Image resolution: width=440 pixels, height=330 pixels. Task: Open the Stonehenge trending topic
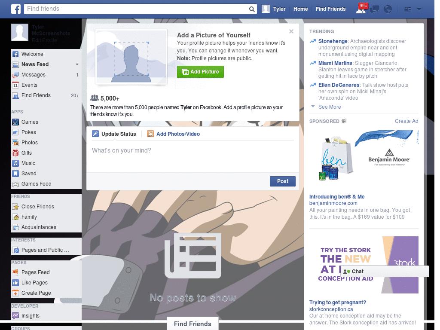(x=333, y=41)
